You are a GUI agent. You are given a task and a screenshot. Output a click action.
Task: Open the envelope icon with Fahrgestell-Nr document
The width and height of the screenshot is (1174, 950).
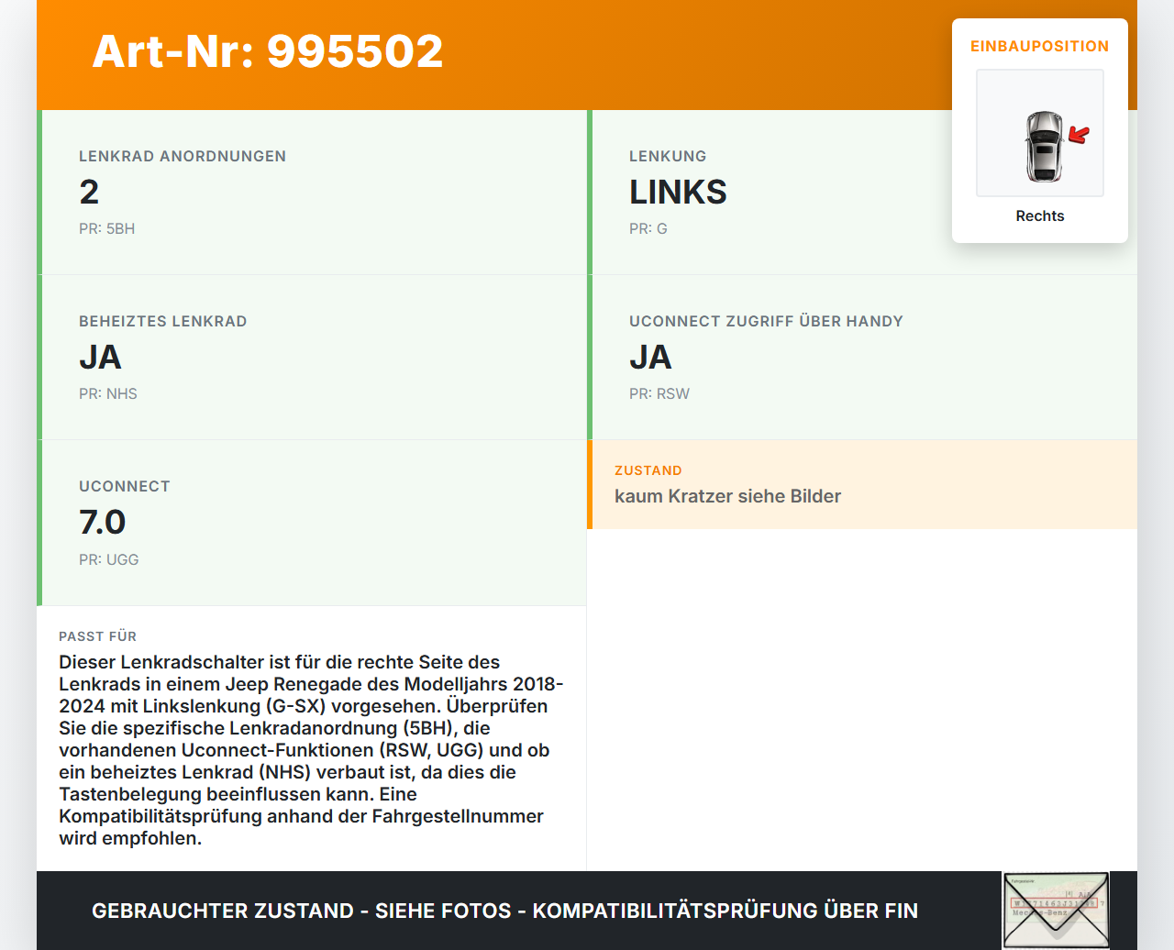[x=1056, y=908]
